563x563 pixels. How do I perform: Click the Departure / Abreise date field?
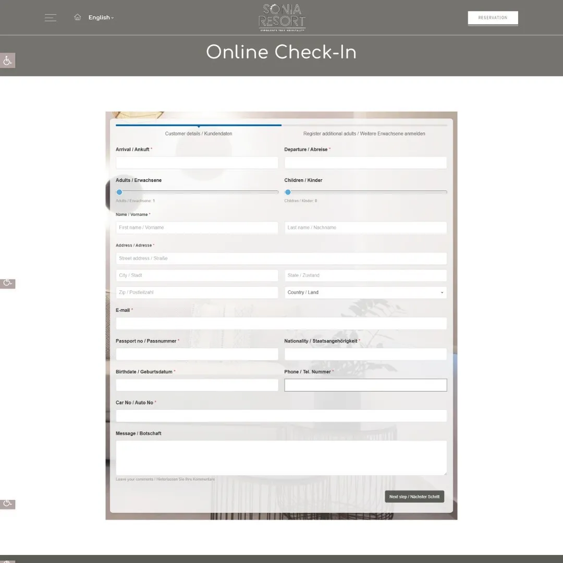tap(365, 163)
